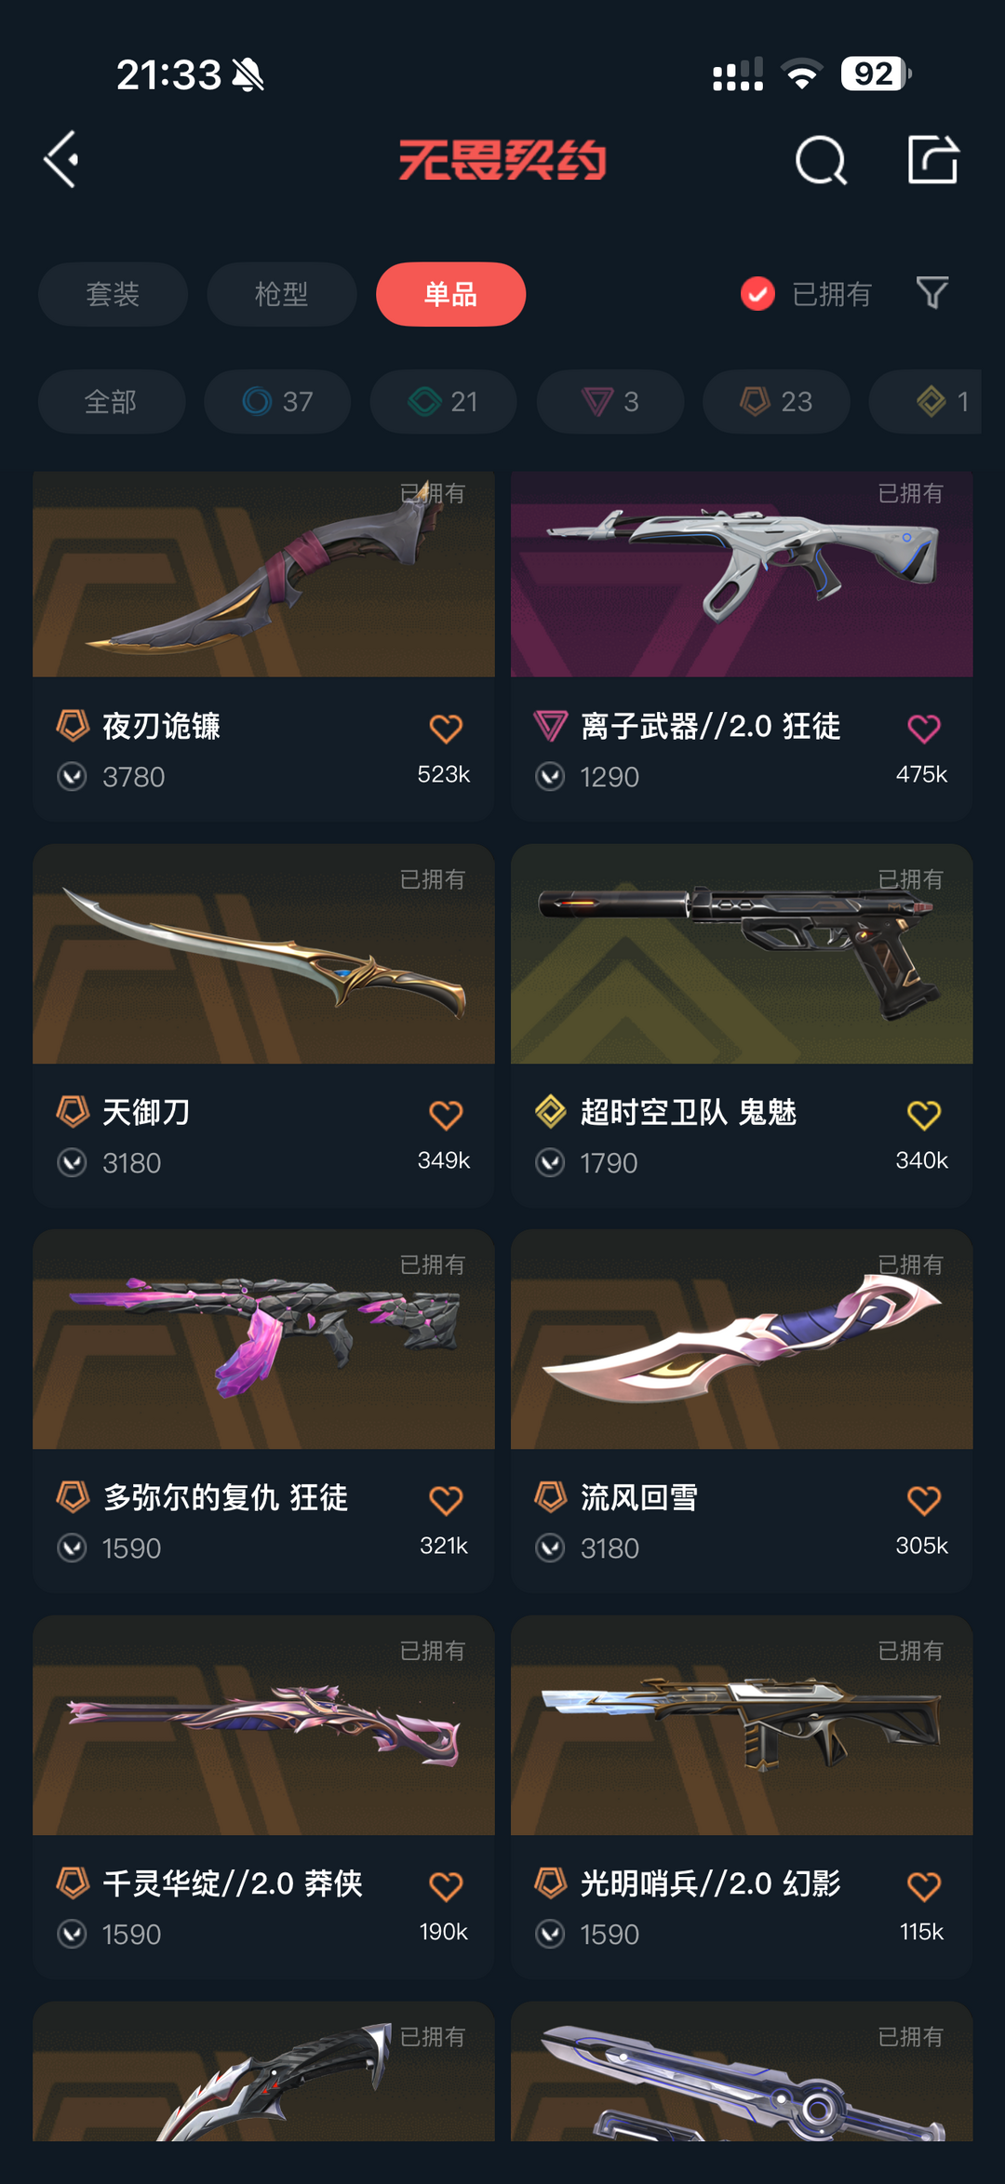Select the 套装 tab

coord(113,294)
